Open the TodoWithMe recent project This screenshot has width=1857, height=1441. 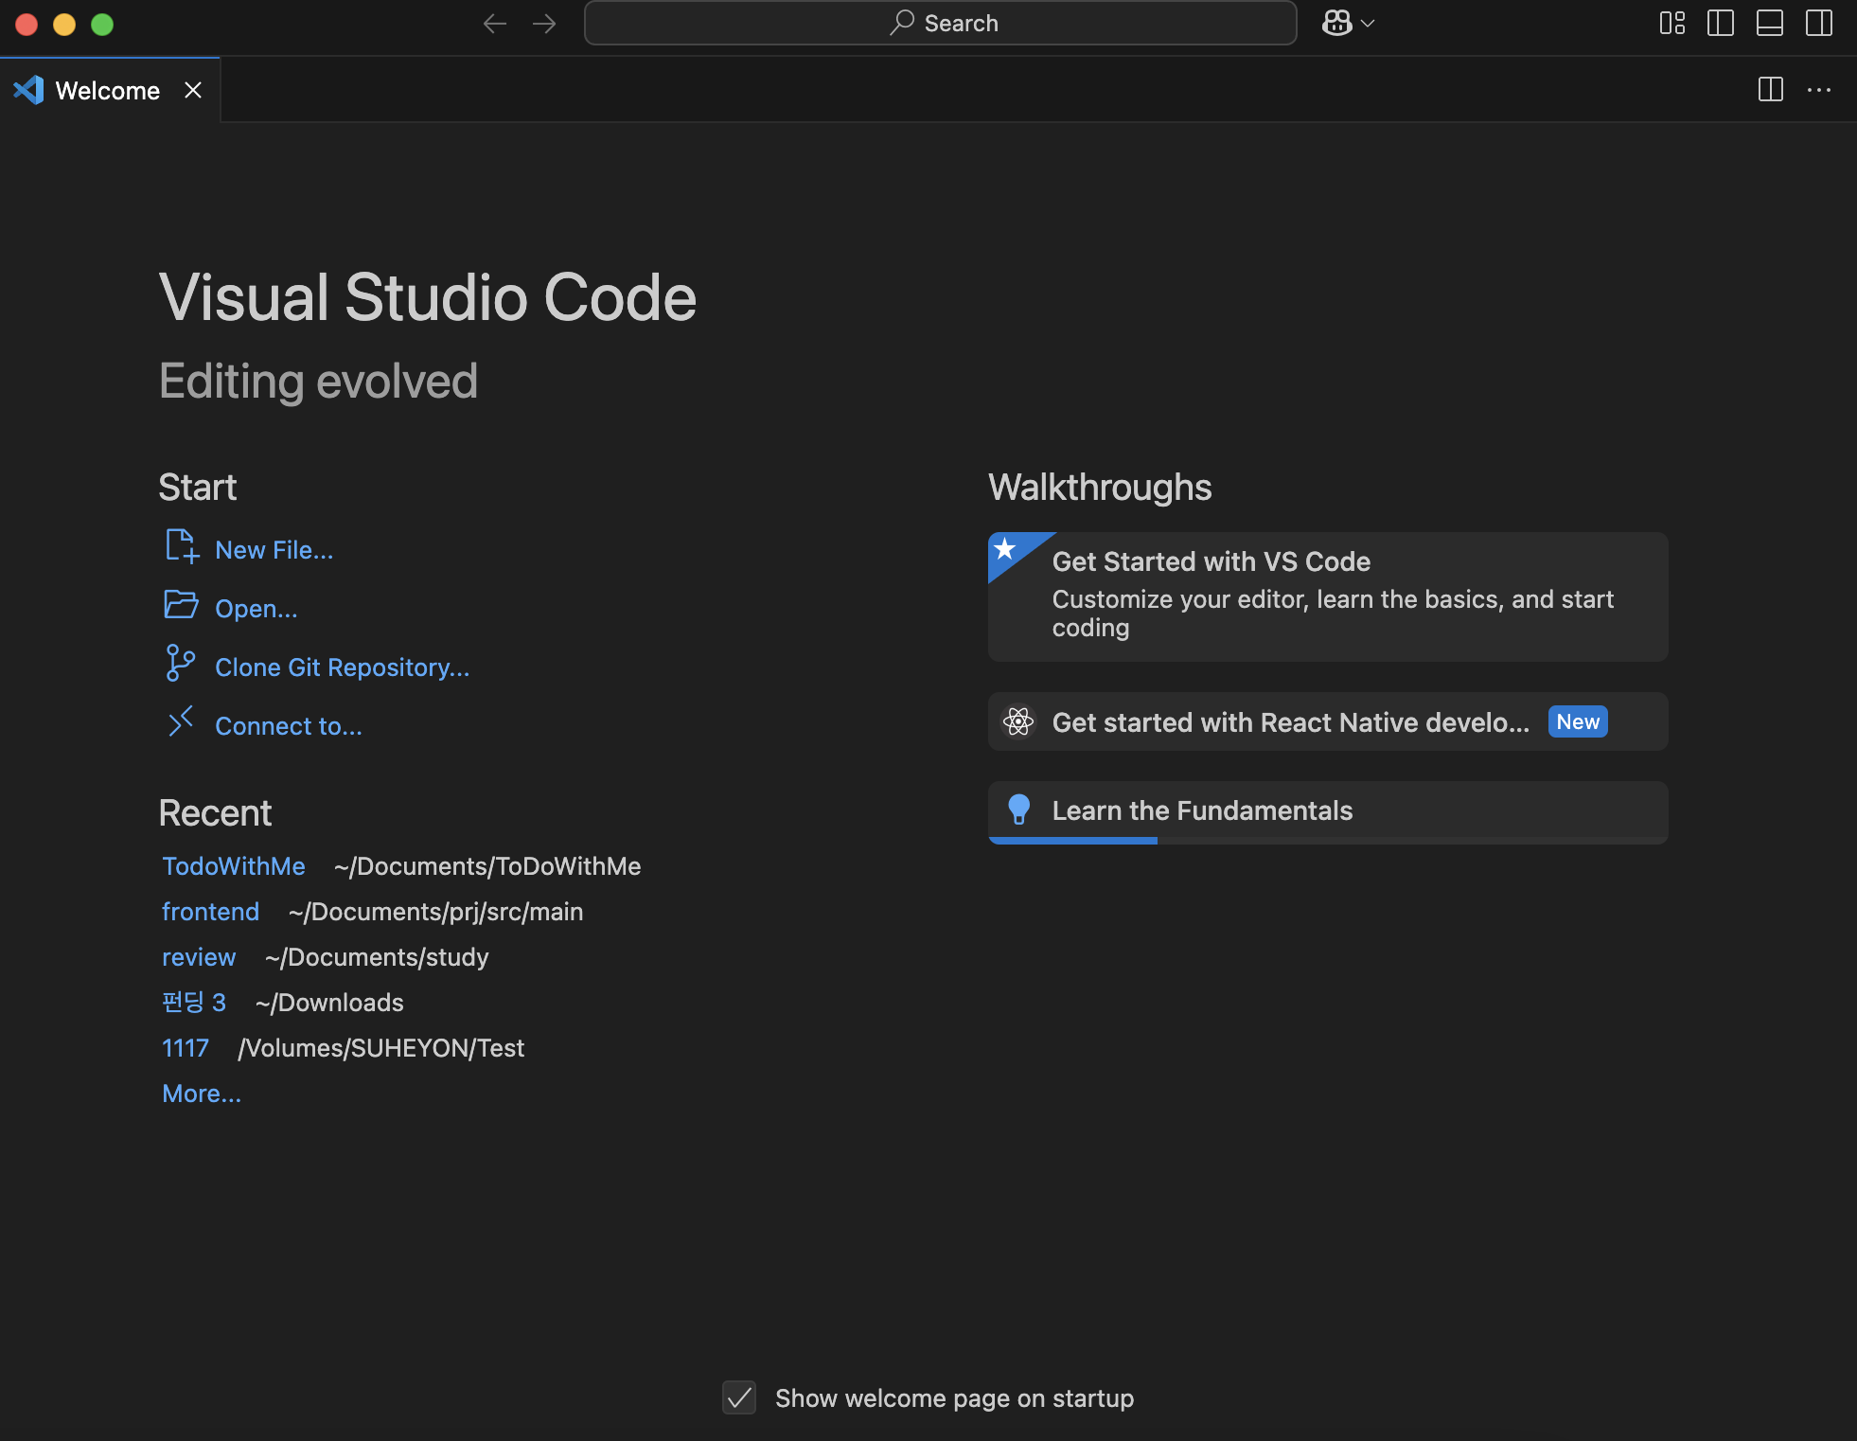(x=234, y=866)
